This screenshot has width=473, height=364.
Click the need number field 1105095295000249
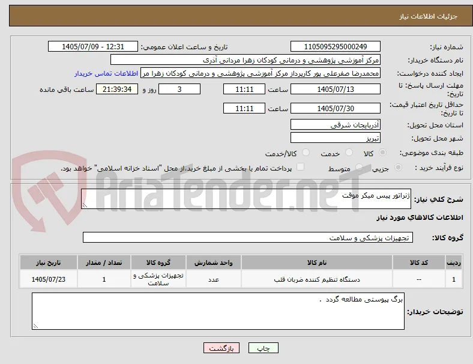tap(335, 46)
